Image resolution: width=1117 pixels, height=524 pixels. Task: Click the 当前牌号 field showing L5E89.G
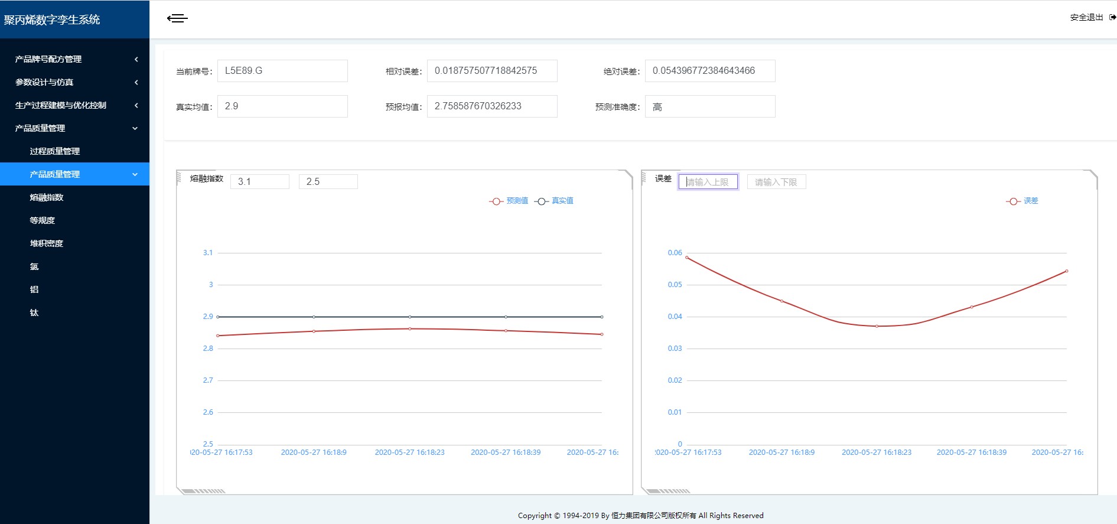click(282, 71)
